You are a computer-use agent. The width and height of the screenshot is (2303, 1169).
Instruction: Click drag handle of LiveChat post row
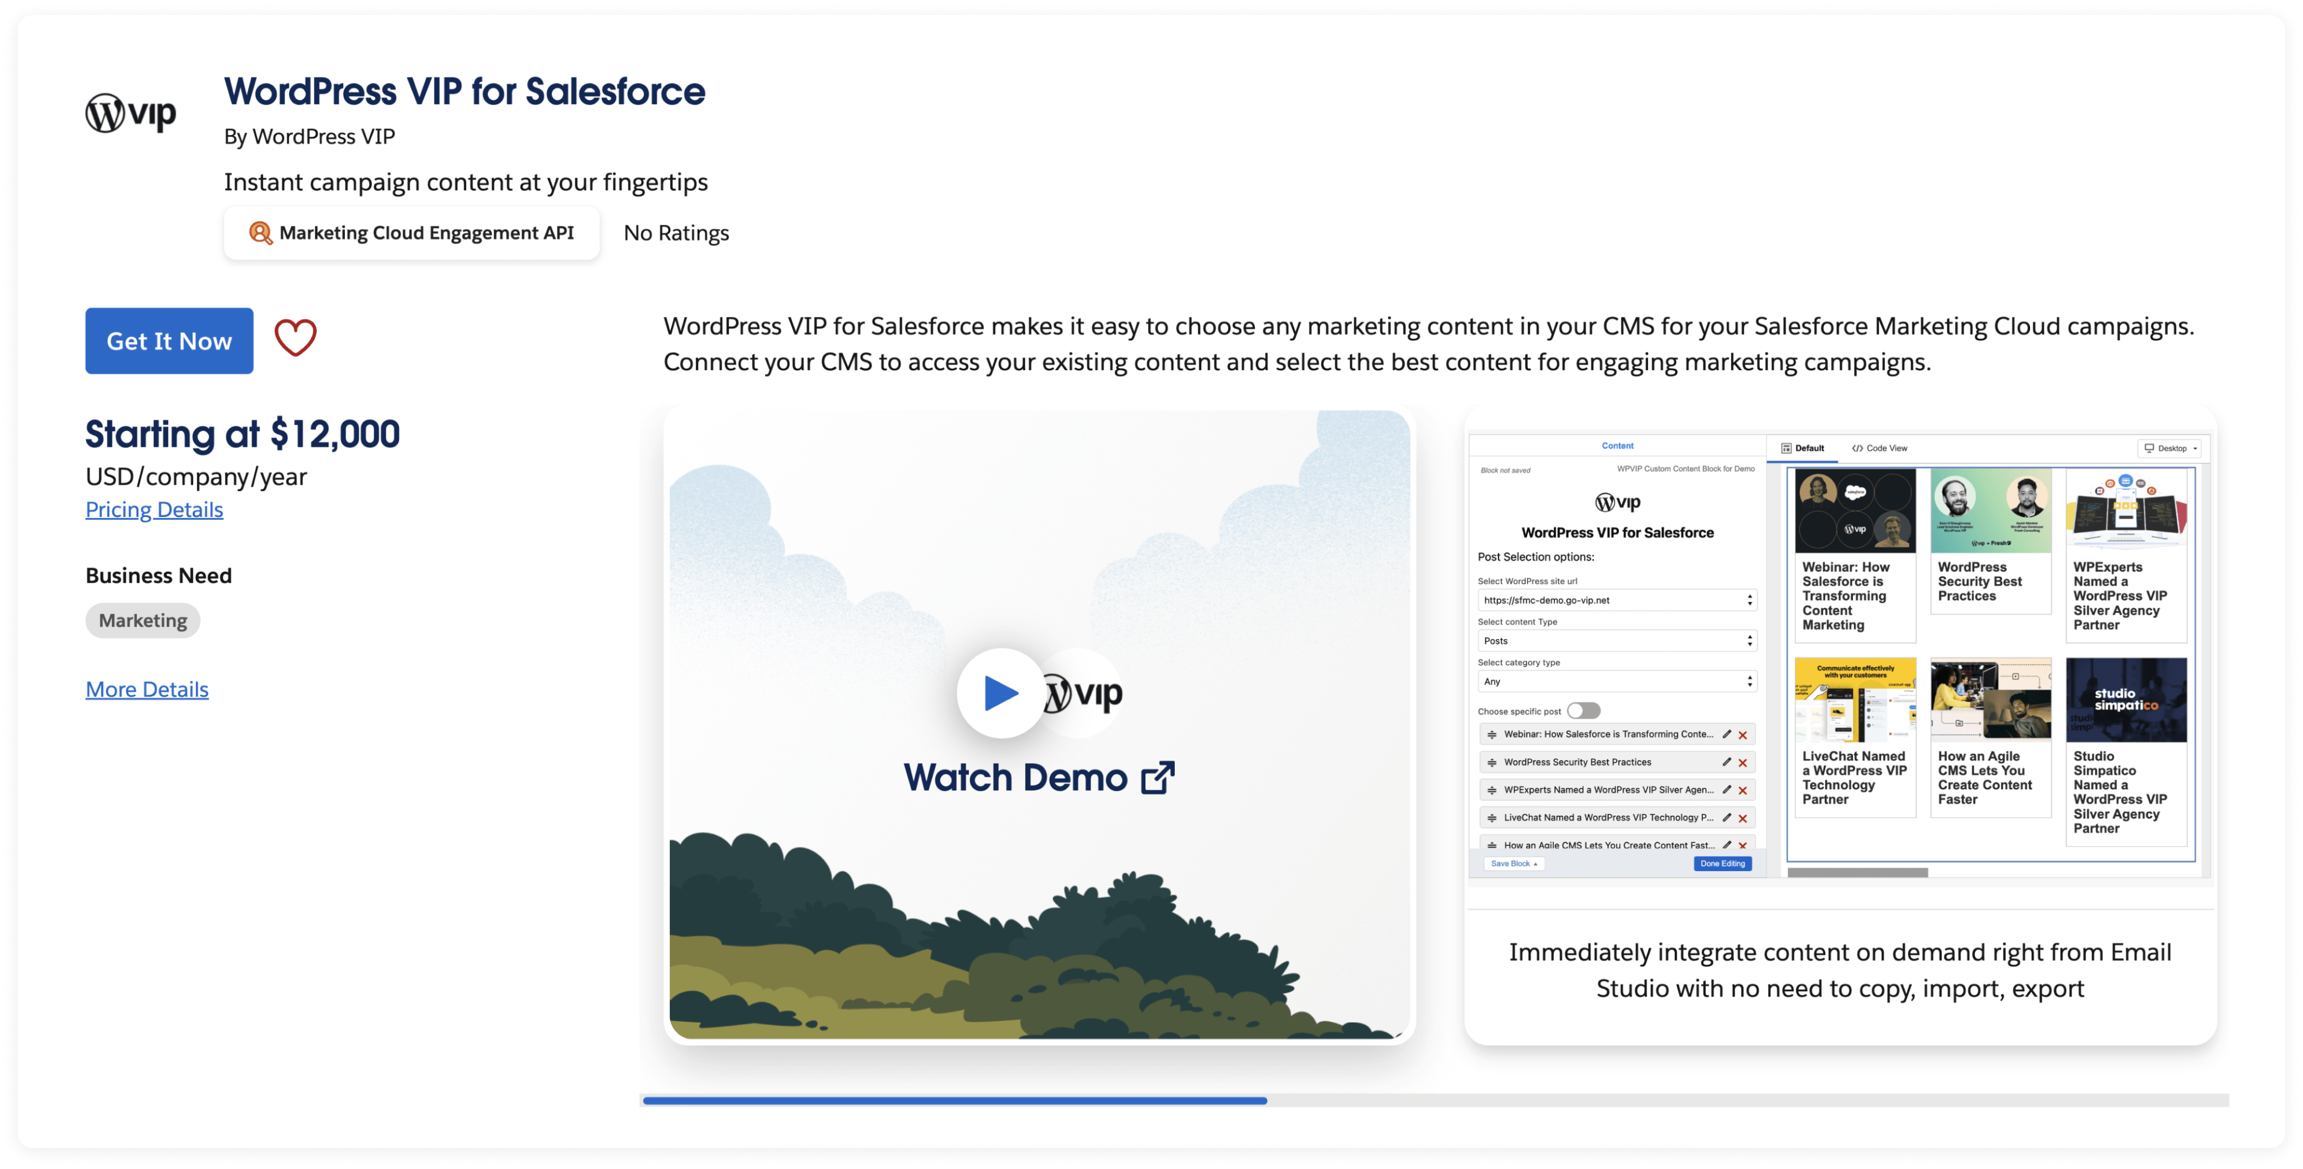pos(1491,818)
